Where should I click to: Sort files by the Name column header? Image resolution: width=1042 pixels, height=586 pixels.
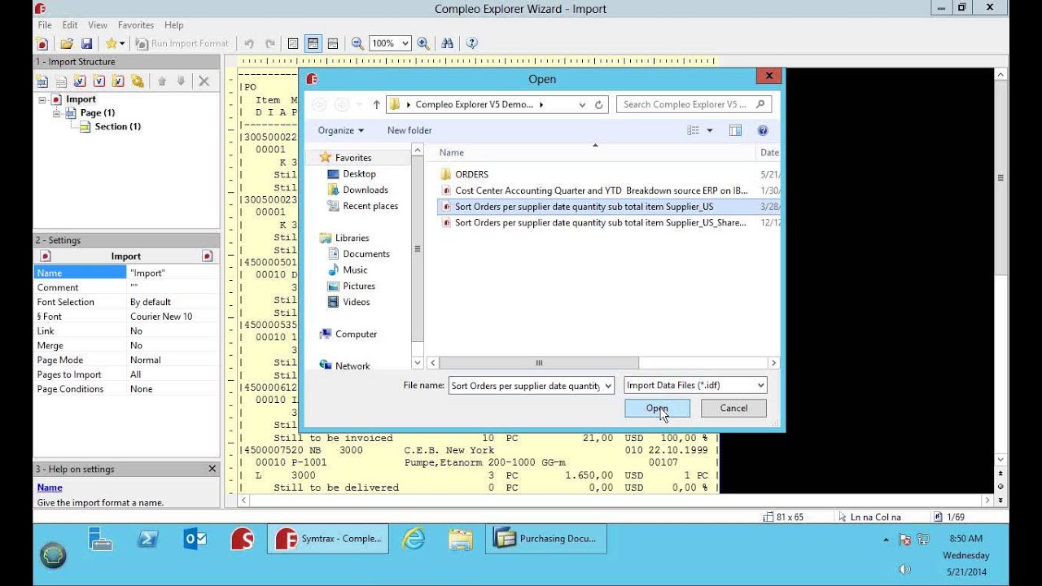[x=452, y=152]
